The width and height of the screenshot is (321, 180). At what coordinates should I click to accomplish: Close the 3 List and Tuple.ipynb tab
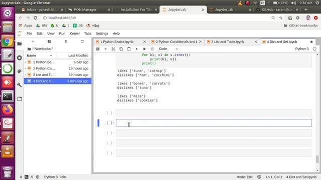click(x=256, y=42)
